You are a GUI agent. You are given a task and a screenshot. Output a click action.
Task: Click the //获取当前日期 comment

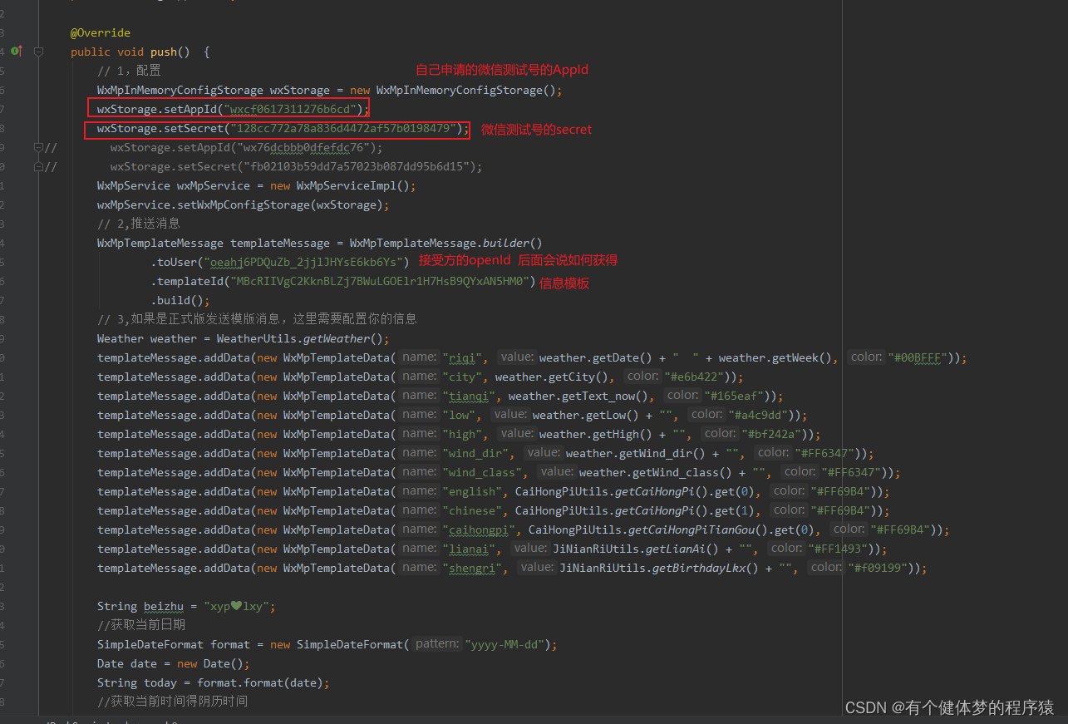point(141,625)
